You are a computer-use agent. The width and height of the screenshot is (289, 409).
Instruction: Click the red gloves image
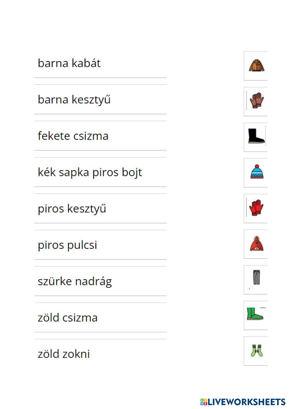pyautogui.click(x=256, y=208)
